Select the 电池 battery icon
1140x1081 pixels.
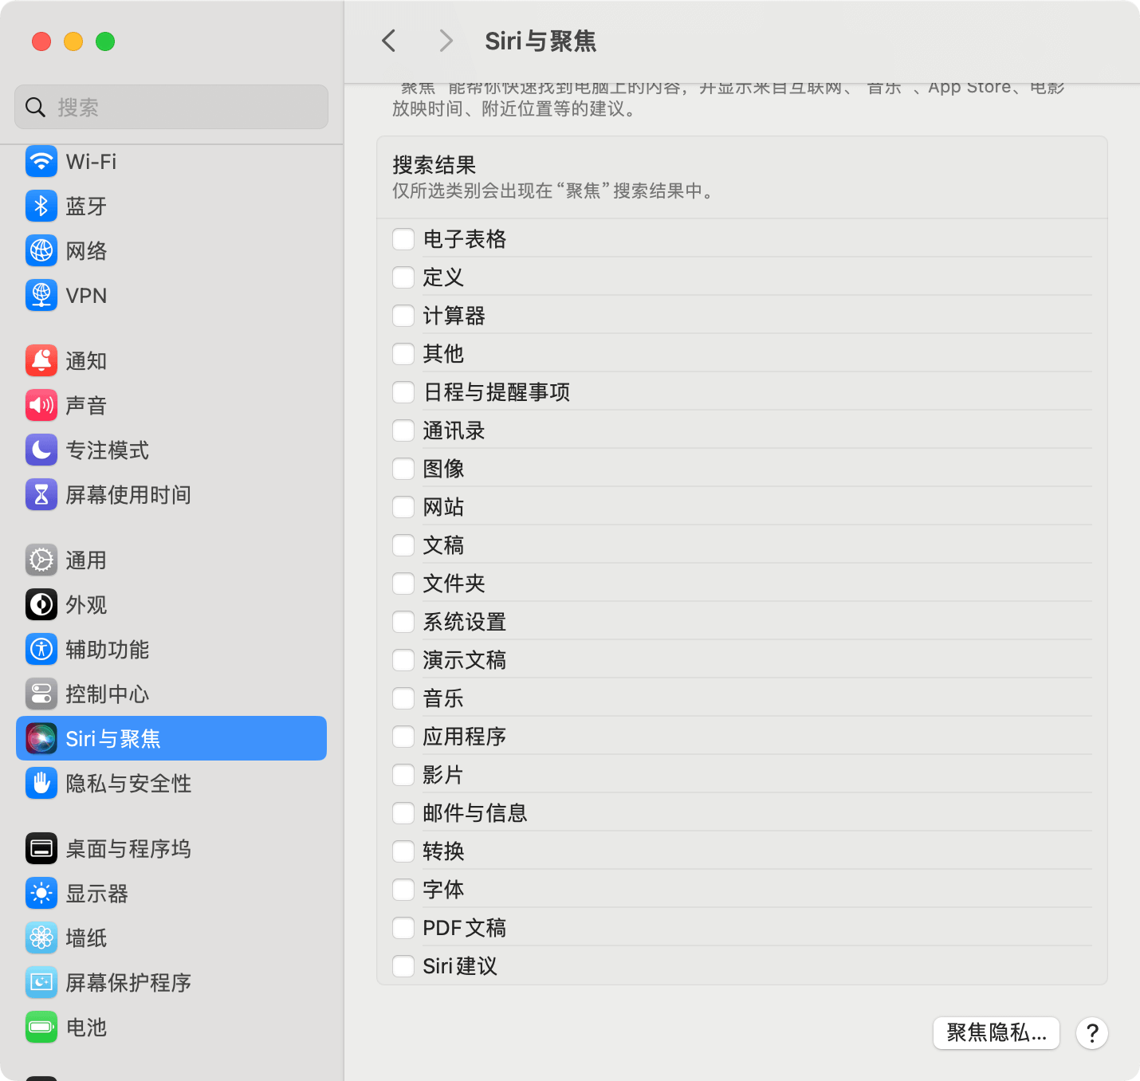41,1028
